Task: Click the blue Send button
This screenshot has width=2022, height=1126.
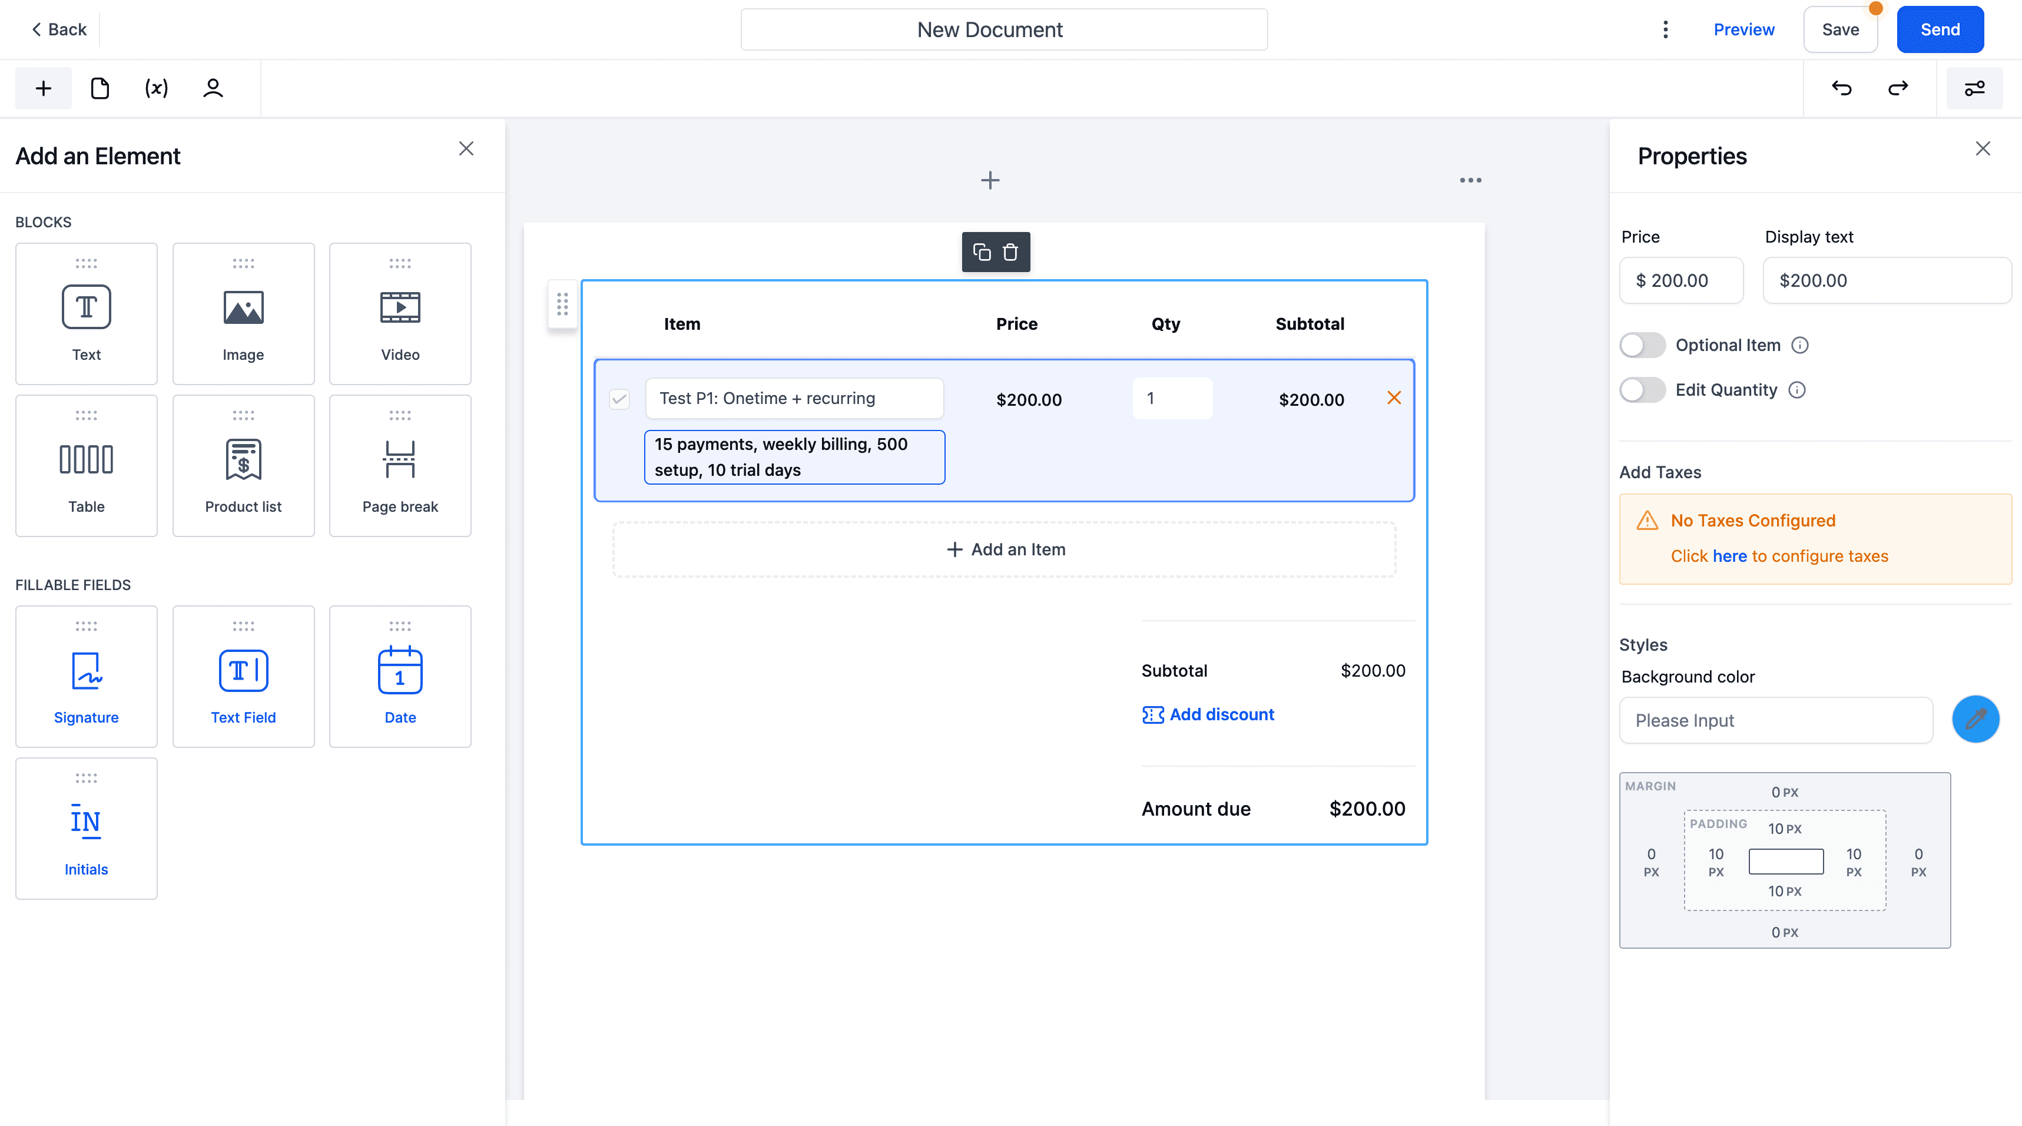Action: (x=1940, y=30)
